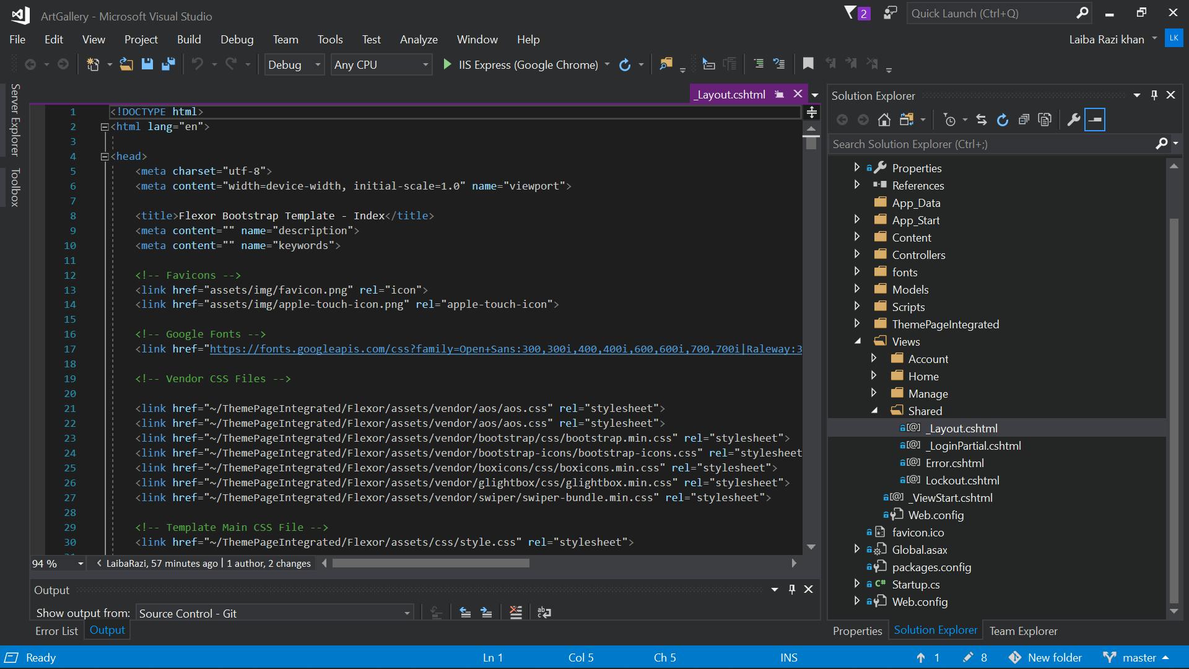Click the Undo arrow icon
Viewport: 1189px width, 669px height.
click(197, 64)
